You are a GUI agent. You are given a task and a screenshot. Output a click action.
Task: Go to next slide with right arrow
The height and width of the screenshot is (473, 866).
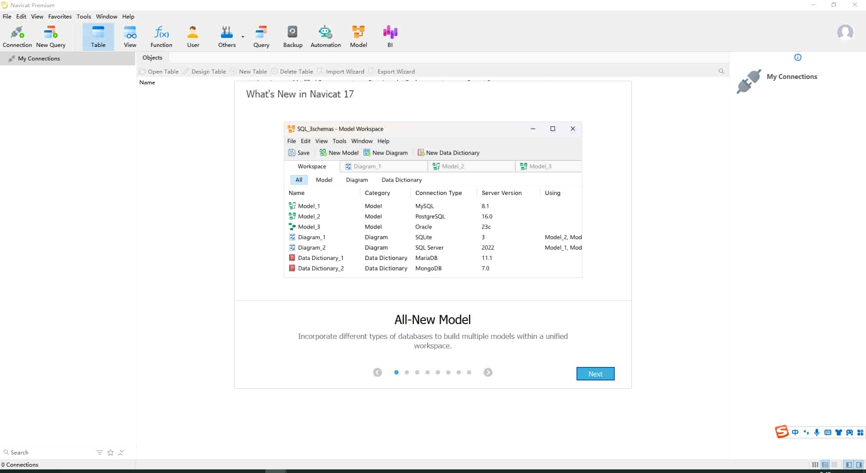point(488,372)
